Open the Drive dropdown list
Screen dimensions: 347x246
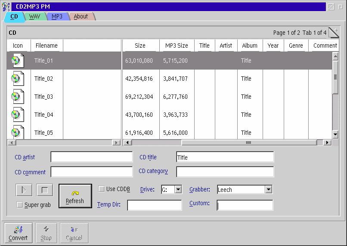point(178,189)
